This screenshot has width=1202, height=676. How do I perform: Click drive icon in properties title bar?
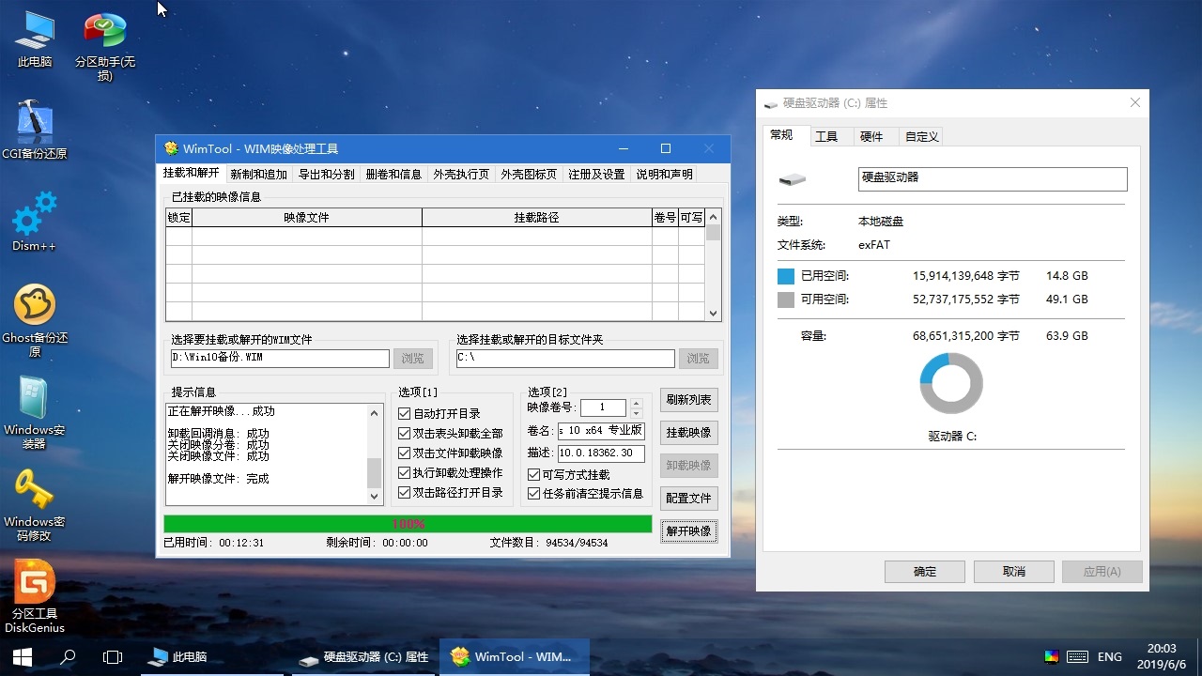[771, 103]
